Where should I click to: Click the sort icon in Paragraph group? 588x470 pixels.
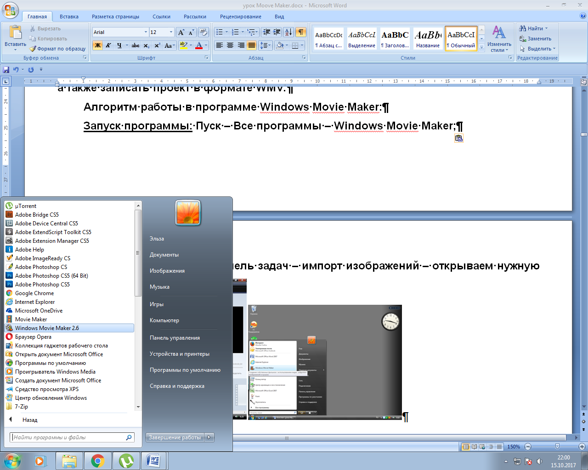288,32
